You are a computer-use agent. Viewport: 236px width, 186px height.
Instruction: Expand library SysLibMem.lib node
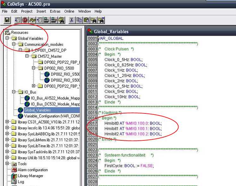point(7,140)
